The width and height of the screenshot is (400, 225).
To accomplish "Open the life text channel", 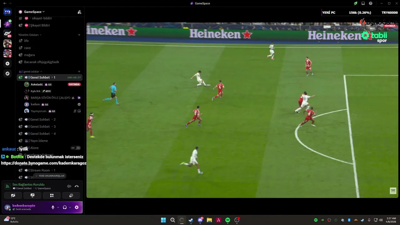I will [50, 41].
